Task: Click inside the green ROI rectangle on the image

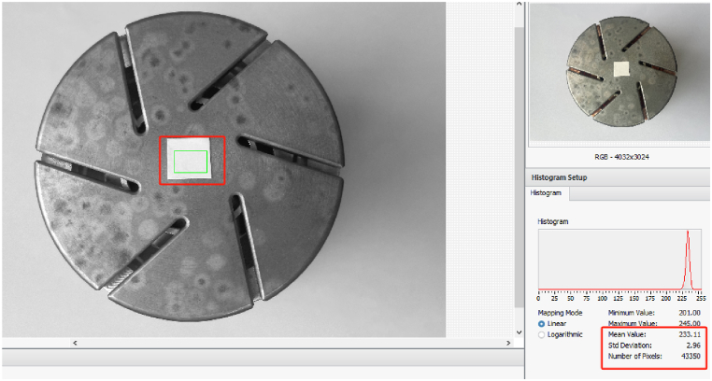Action: coord(191,162)
